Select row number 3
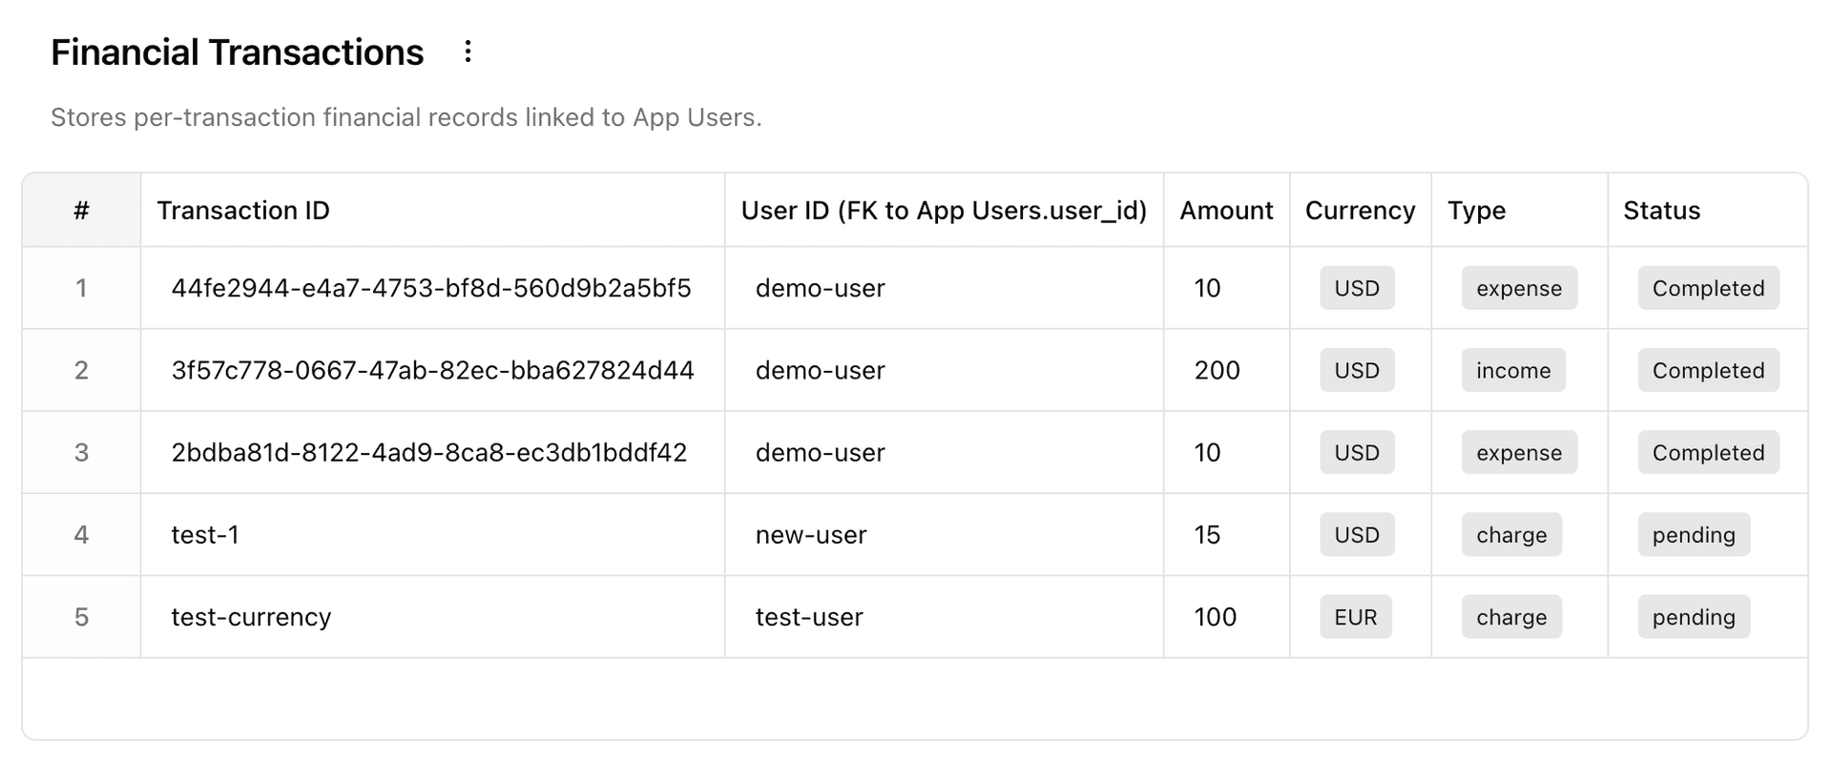Viewport: 1832px width, 780px height. click(x=82, y=452)
